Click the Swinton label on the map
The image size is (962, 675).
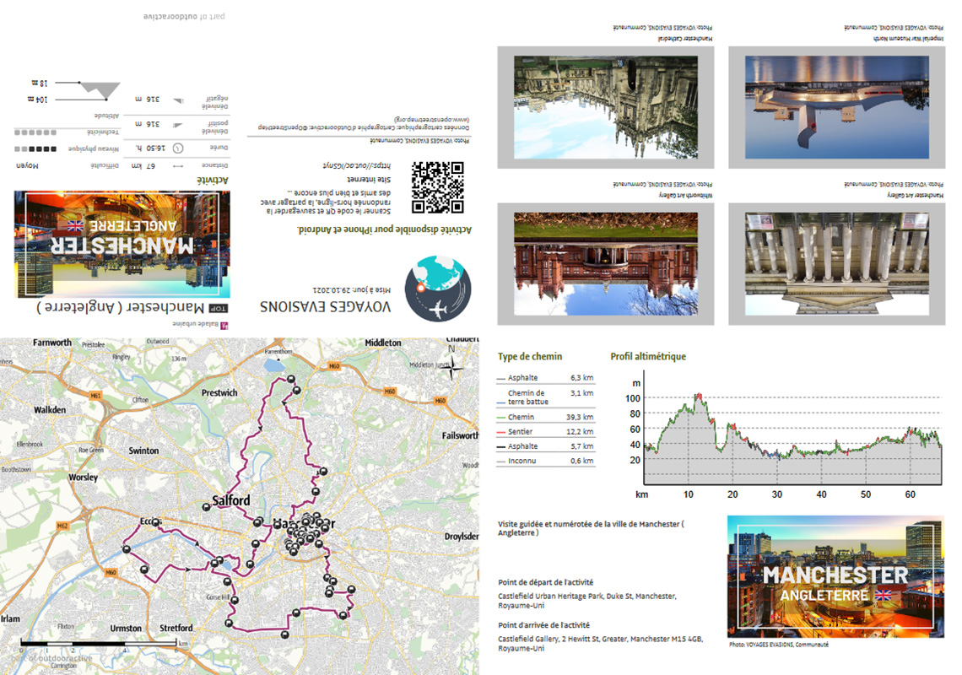[x=143, y=451]
